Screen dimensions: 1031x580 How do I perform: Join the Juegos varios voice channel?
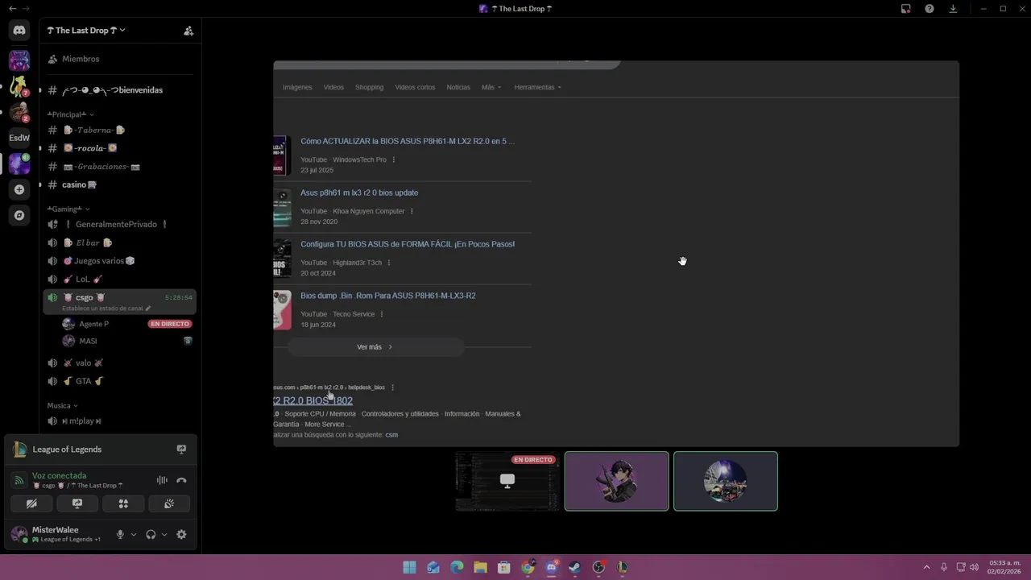[118, 261]
